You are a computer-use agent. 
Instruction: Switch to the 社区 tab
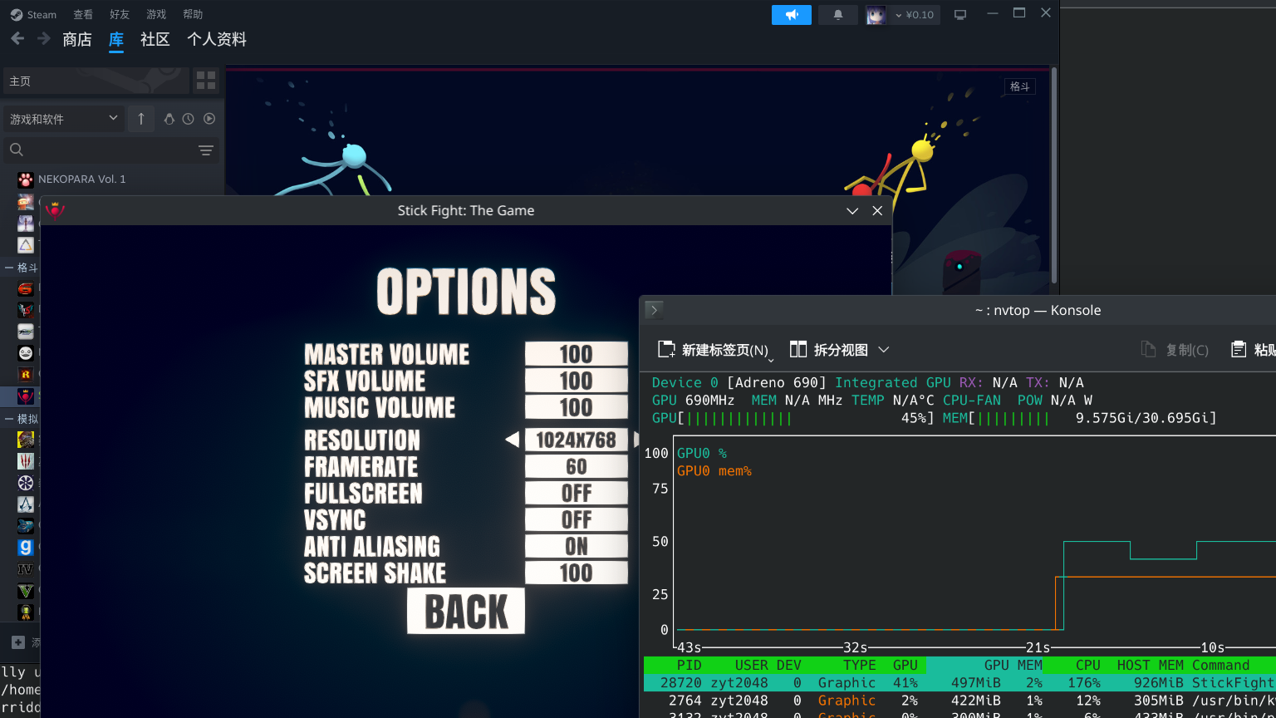155,39
